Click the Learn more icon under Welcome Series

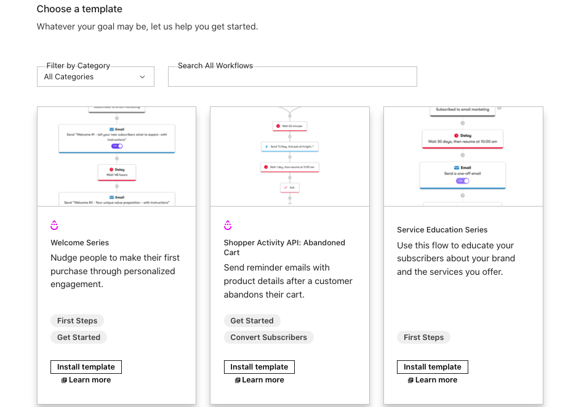(64, 381)
